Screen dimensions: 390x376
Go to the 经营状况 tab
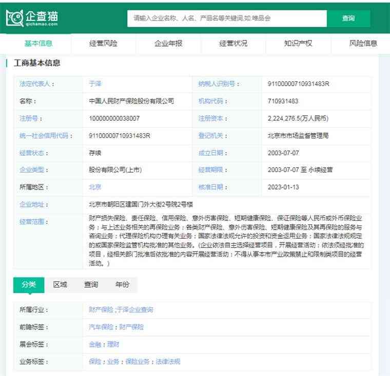233,44
